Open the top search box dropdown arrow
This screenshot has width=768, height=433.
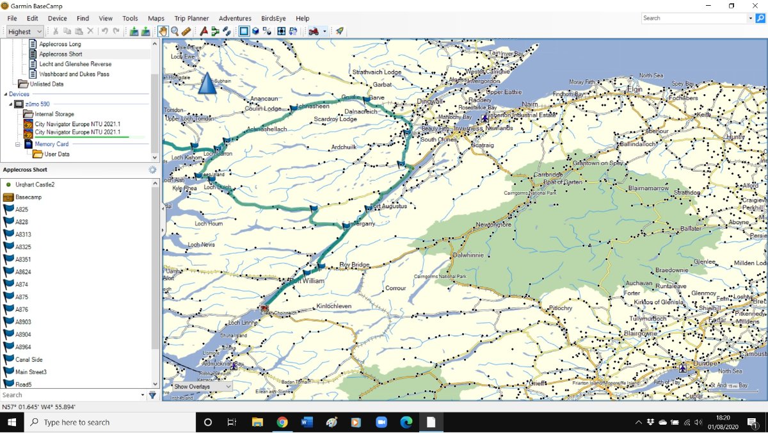749,19
